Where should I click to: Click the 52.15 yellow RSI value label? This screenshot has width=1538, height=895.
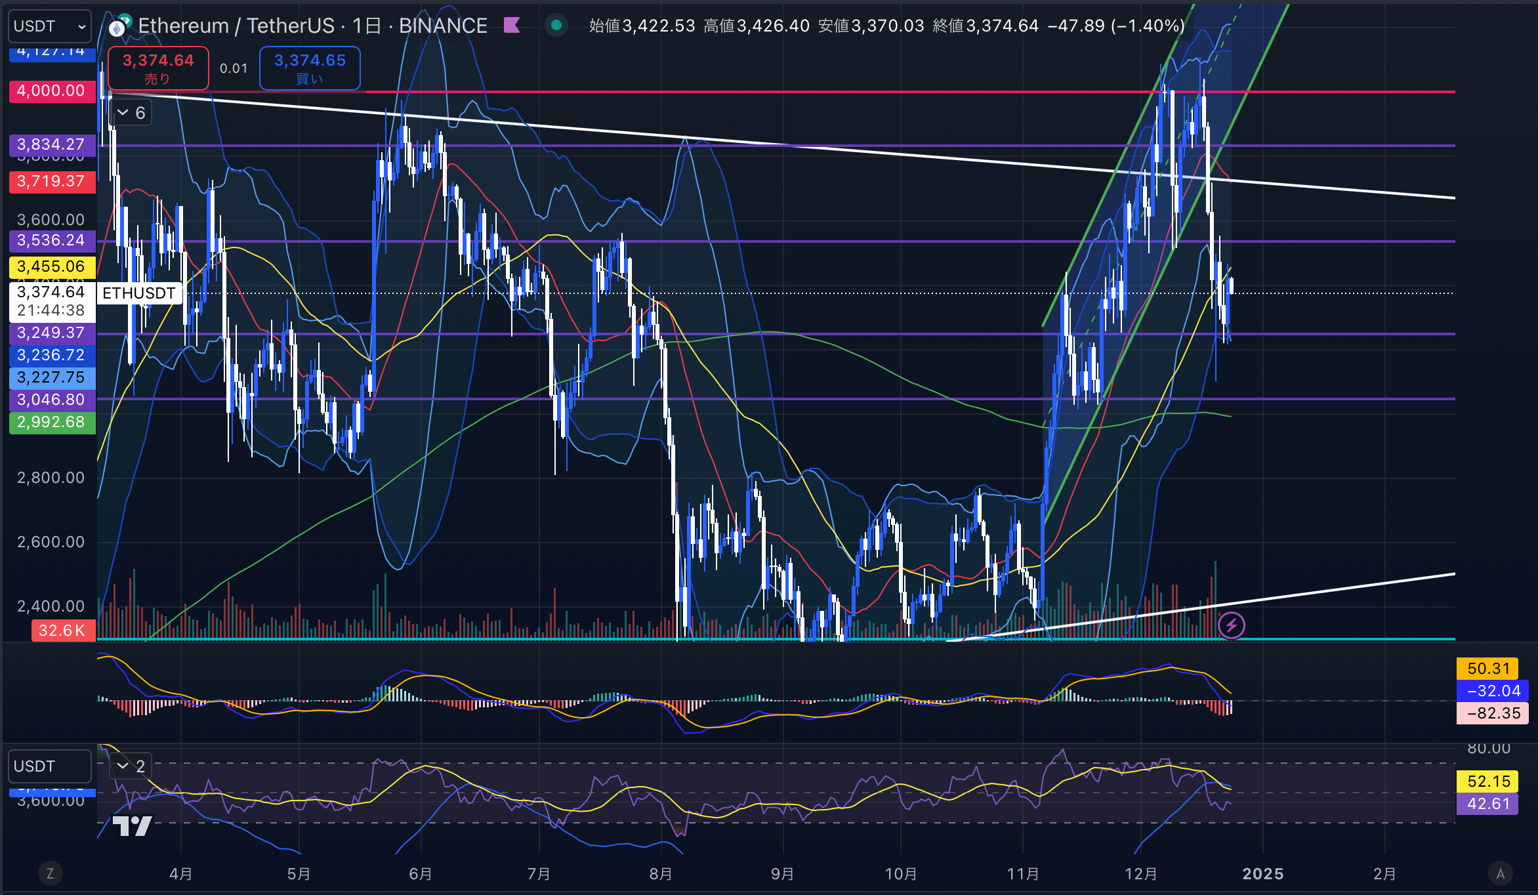(1487, 781)
